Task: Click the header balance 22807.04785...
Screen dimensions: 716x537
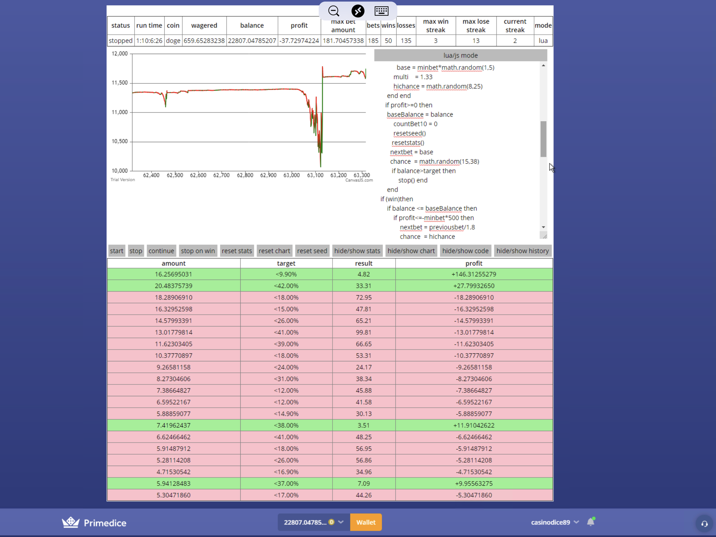Action: pos(305,522)
